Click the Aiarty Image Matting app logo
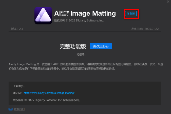 pos(43,16)
